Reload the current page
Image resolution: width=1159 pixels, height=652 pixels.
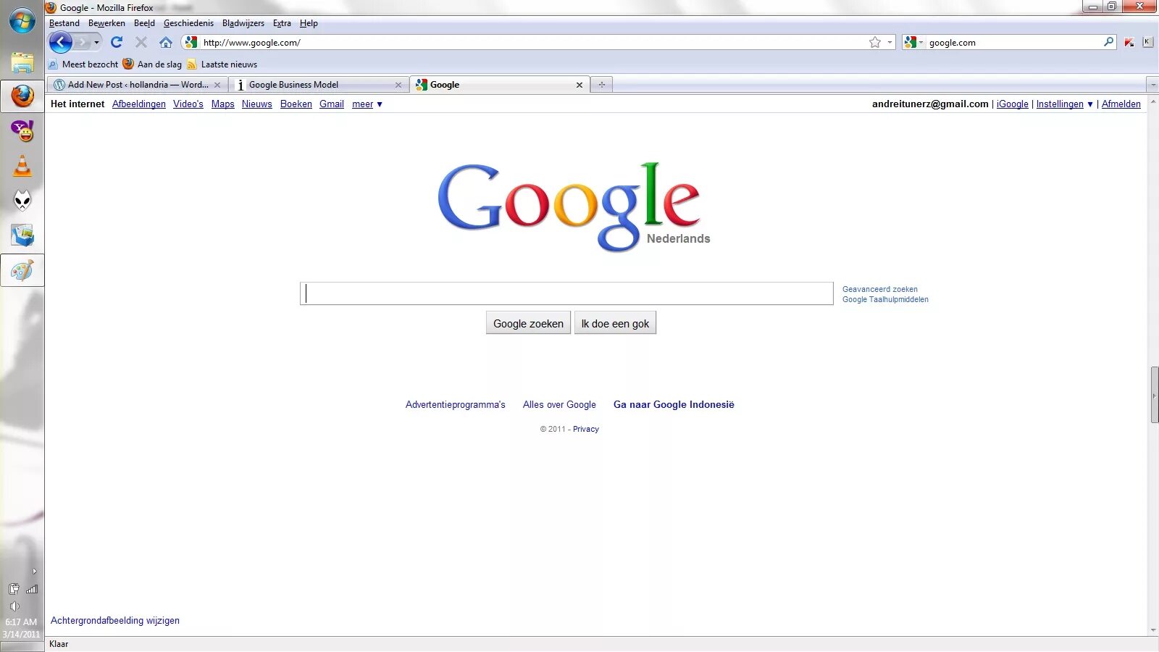tap(117, 42)
